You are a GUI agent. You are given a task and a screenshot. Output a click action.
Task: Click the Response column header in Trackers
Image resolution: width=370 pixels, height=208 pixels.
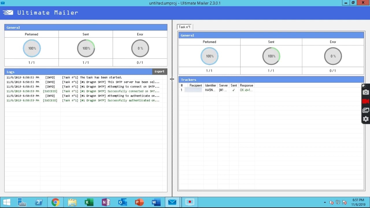[247, 86]
